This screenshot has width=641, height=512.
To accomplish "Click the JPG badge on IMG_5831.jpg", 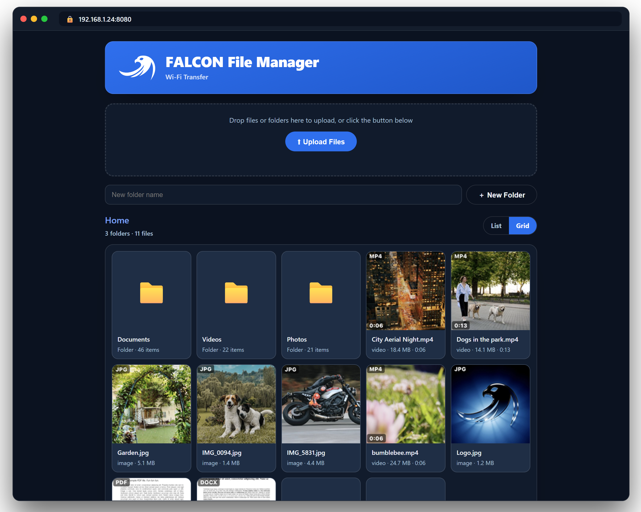I will 290,370.
